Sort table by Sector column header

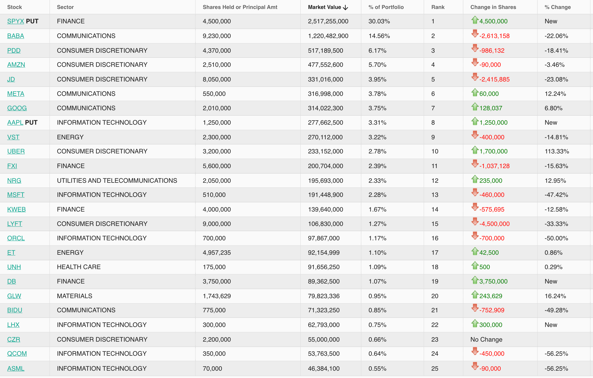pos(65,7)
